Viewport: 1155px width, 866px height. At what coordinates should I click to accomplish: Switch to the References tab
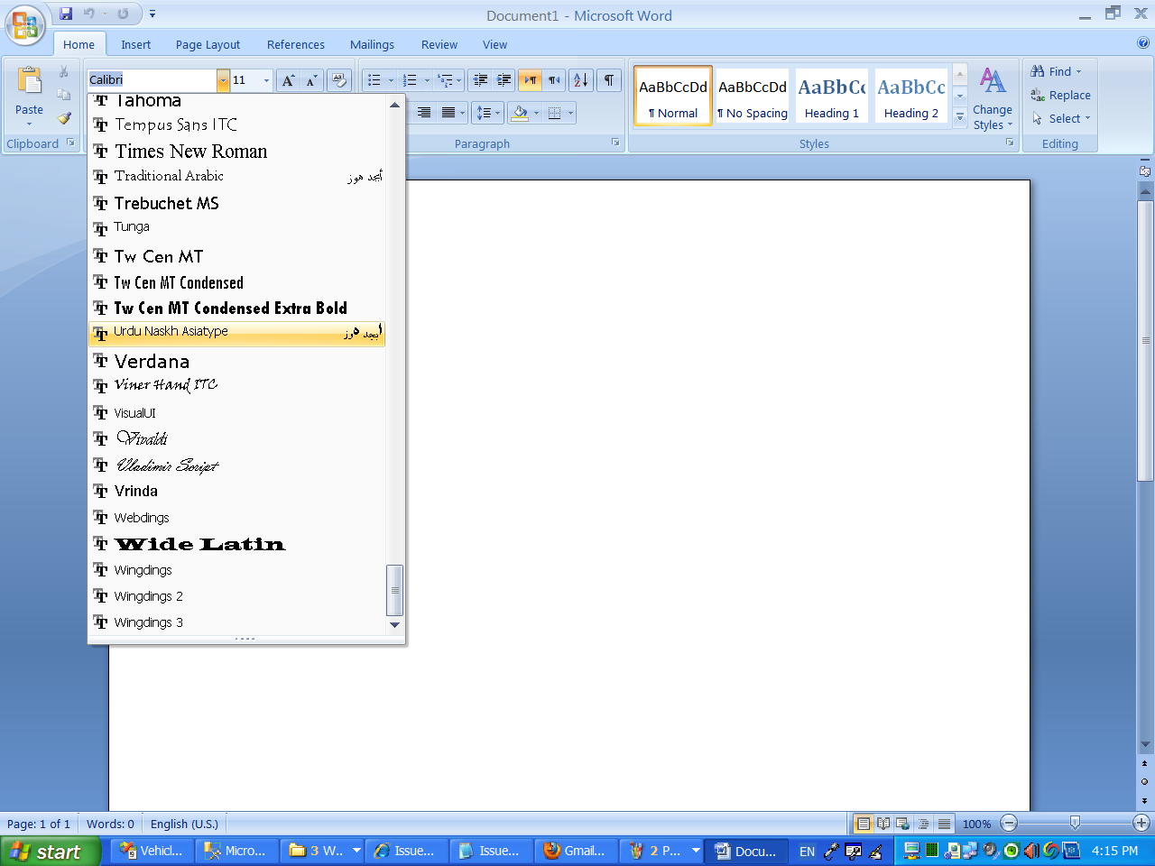click(x=295, y=44)
